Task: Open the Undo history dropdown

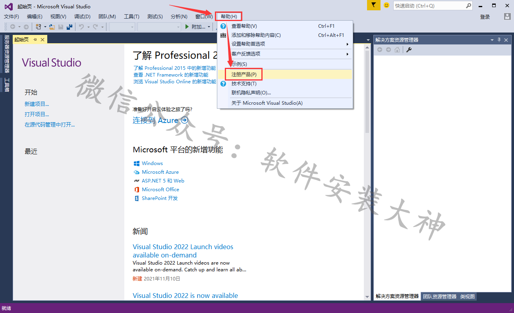Action: point(88,27)
